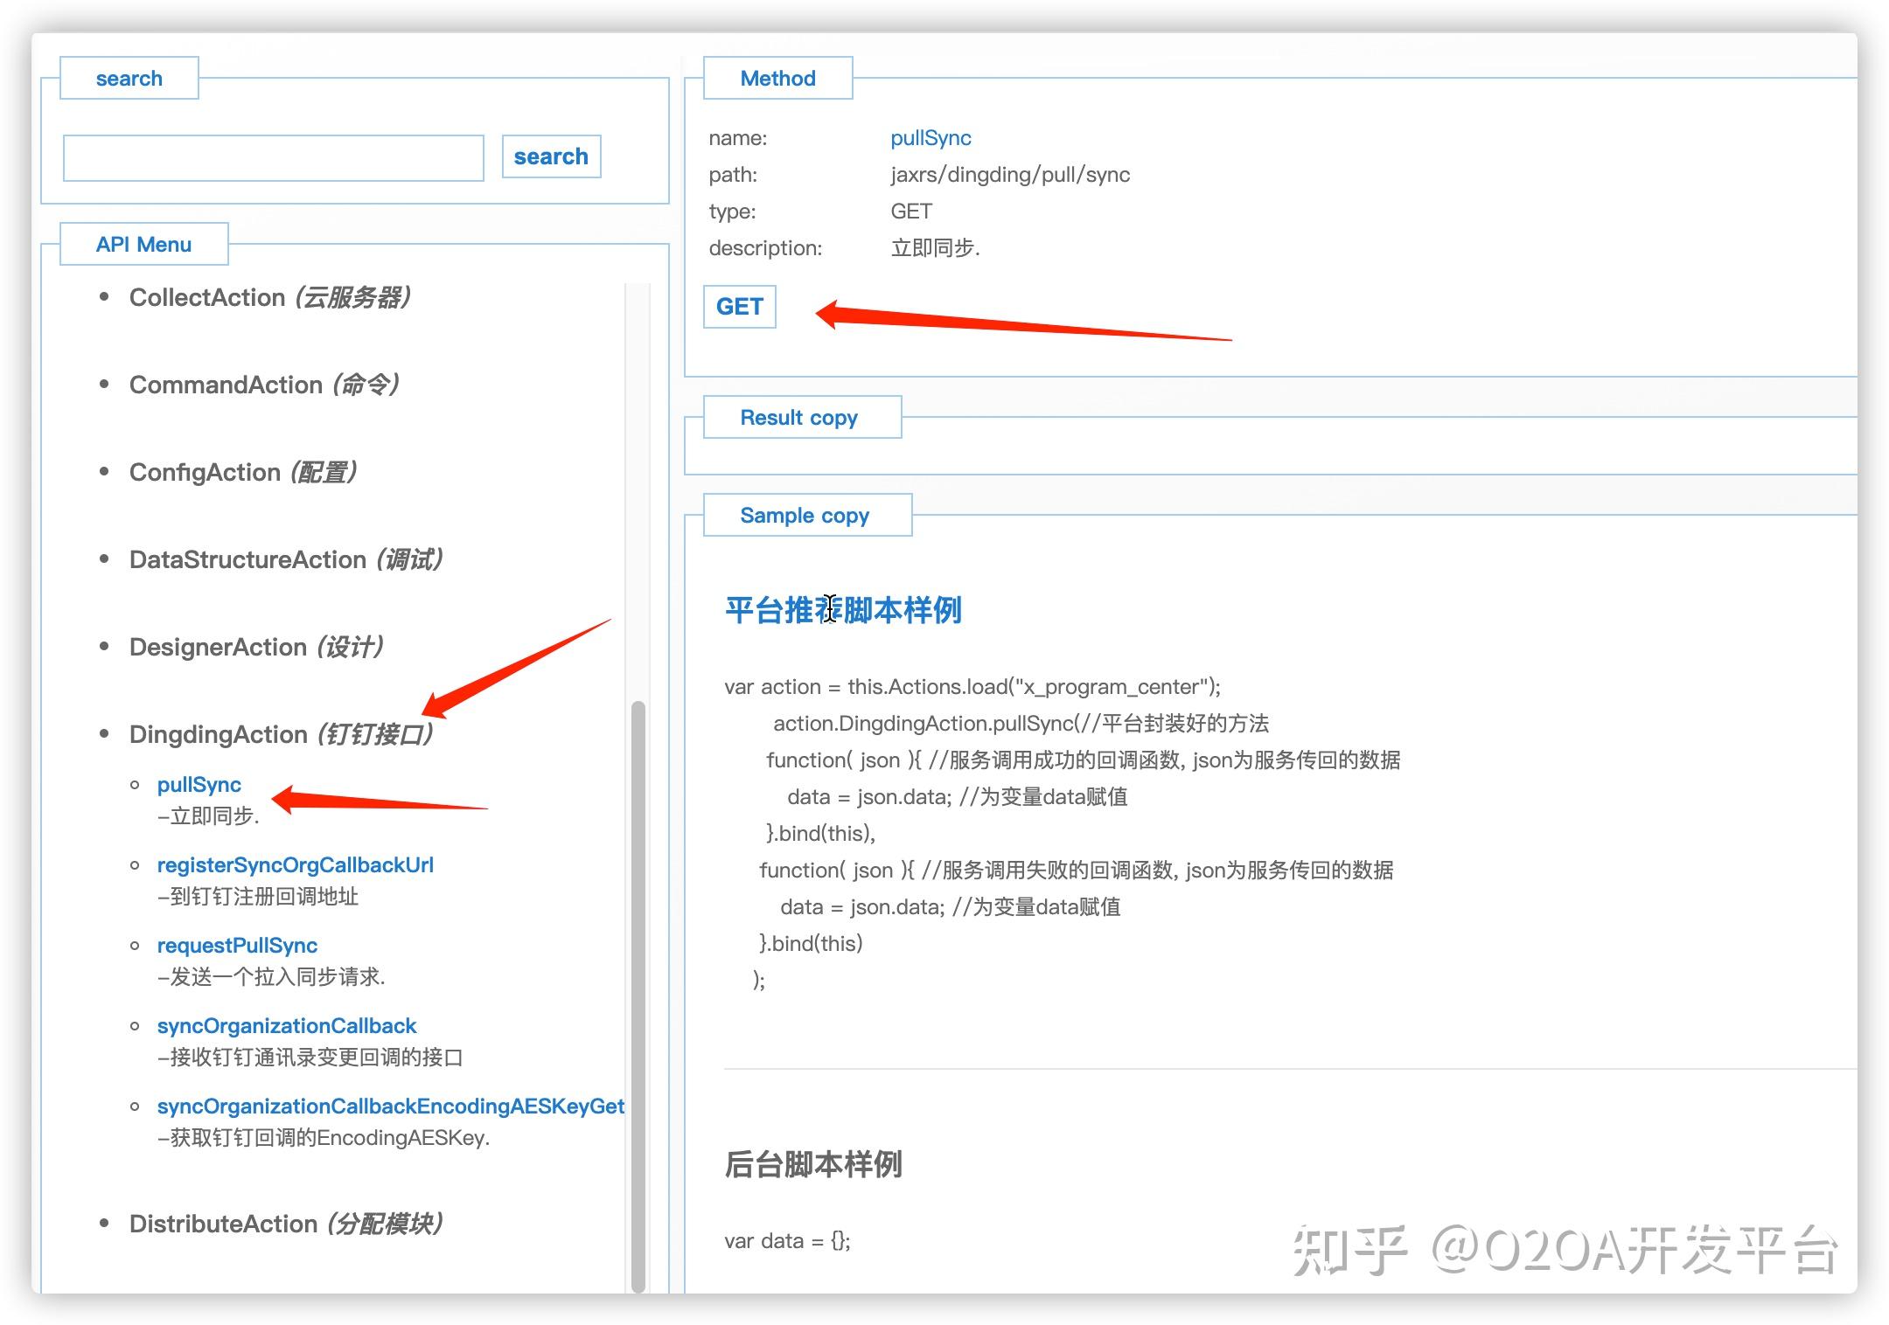Open the requestPullSync method documentation
Image resolution: width=1889 pixels, height=1325 pixels.
(237, 945)
